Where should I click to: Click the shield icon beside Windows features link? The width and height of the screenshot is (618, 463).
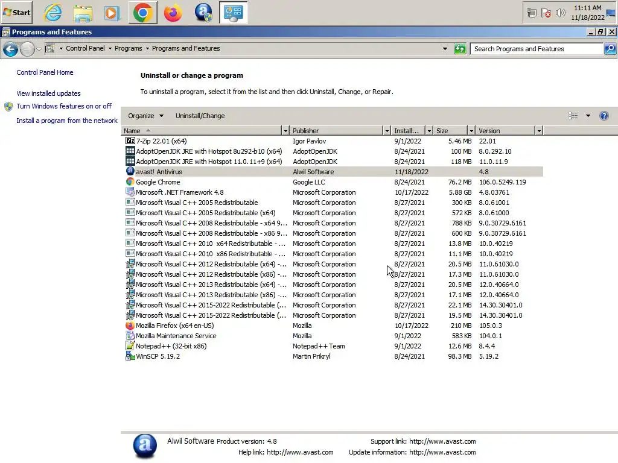[8, 106]
